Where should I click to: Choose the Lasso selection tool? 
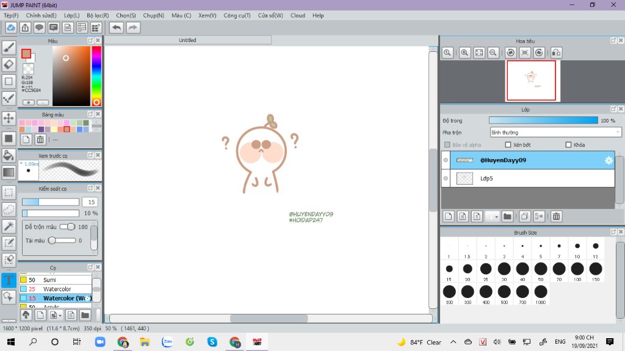pos(9,210)
